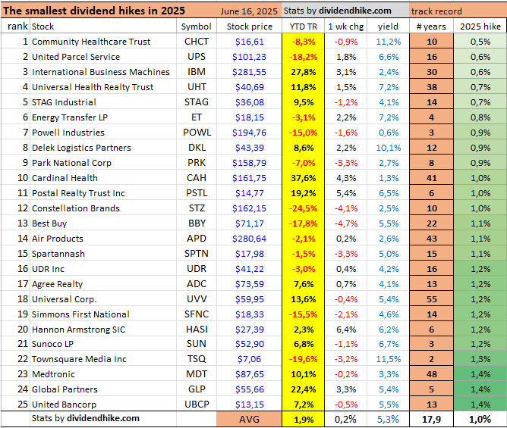This screenshot has width=507, height=428.
Task: Select the '2025 hike' column header
Action: pos(480,27)
